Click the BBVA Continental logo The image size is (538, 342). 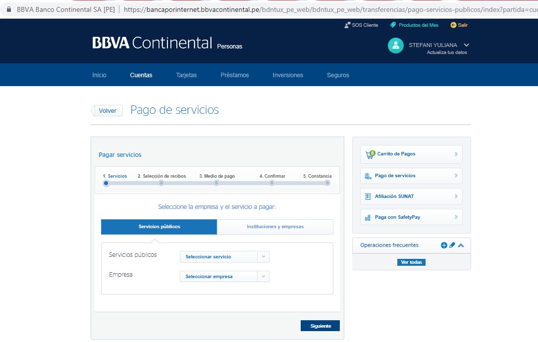152,43
